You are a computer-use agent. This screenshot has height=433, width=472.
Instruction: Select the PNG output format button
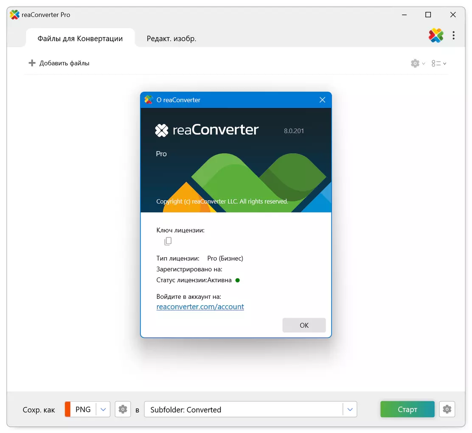coord(83,409)
